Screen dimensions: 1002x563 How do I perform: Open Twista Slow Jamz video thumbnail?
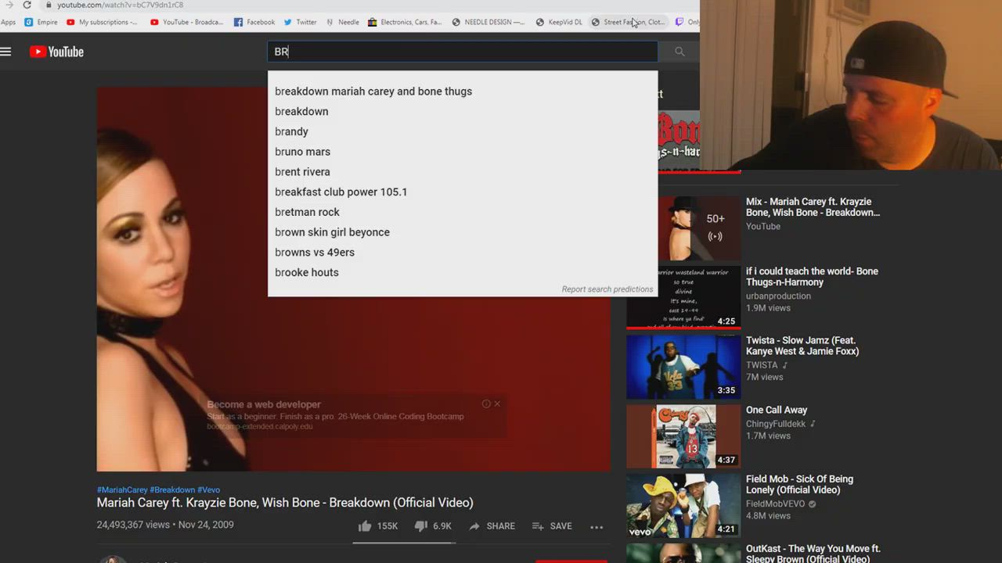point(683,367)
